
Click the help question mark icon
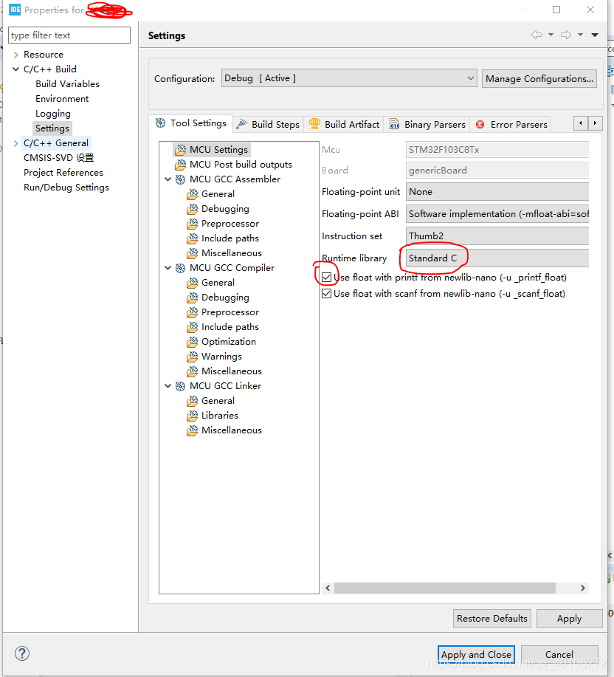[x=21, y=653]
